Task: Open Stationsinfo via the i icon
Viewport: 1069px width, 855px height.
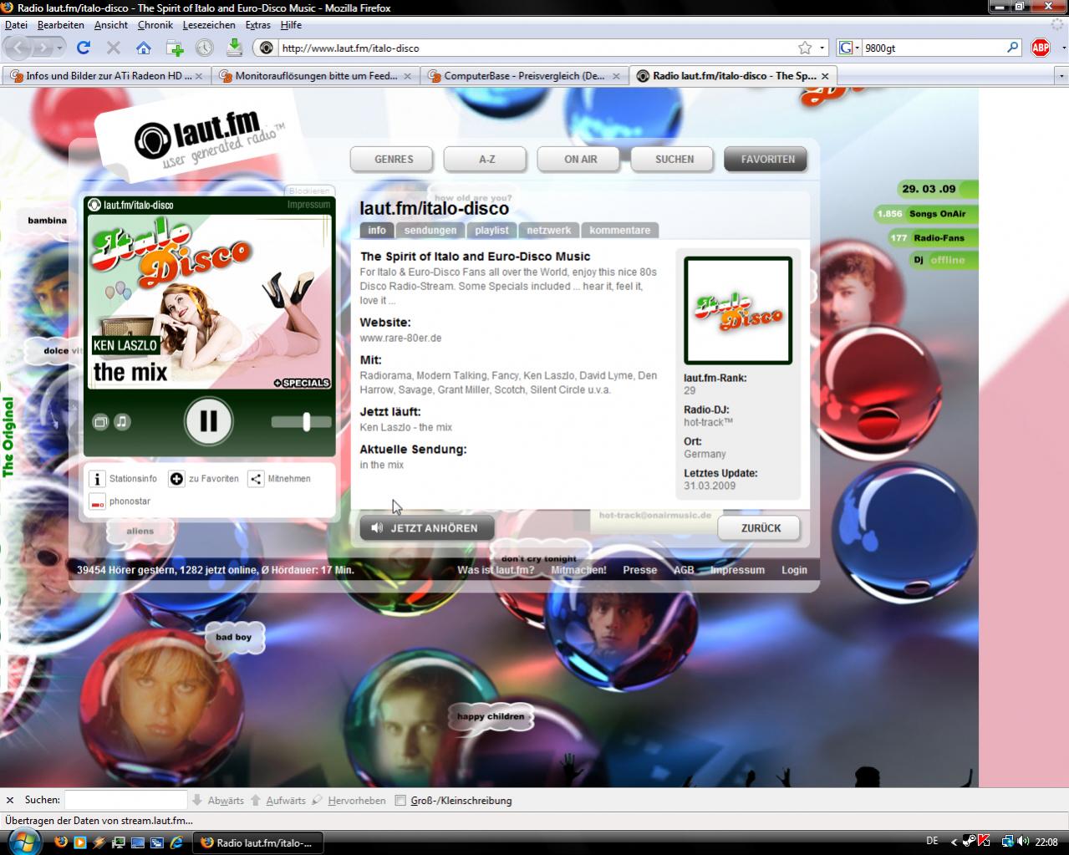Action: 97,479
